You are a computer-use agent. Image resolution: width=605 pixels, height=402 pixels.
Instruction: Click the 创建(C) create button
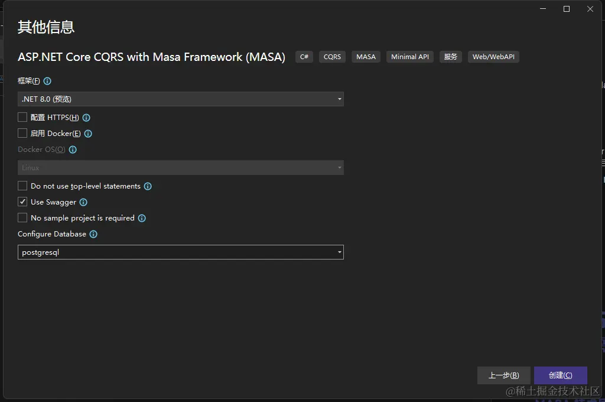pos(561,375)
